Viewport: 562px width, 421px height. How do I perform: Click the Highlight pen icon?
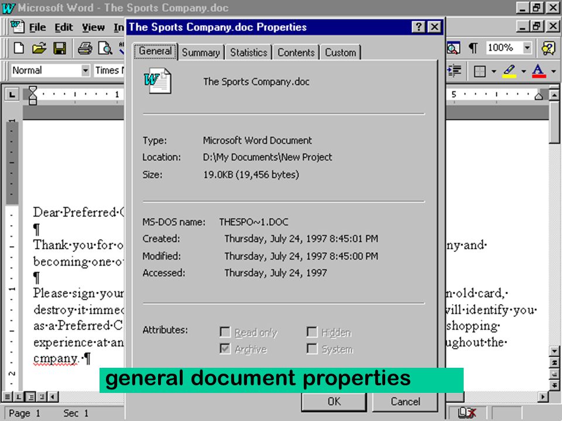[x=509, y=71]
